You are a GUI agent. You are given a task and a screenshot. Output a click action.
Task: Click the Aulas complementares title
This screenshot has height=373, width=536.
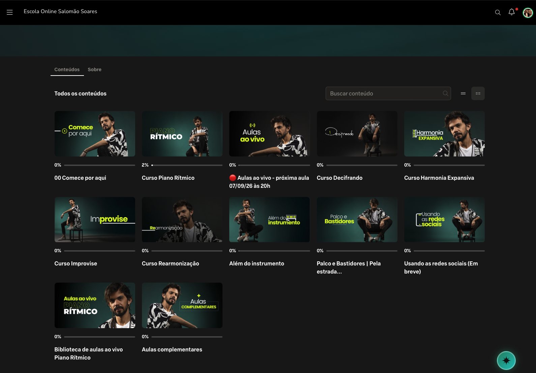coord(172,349)
